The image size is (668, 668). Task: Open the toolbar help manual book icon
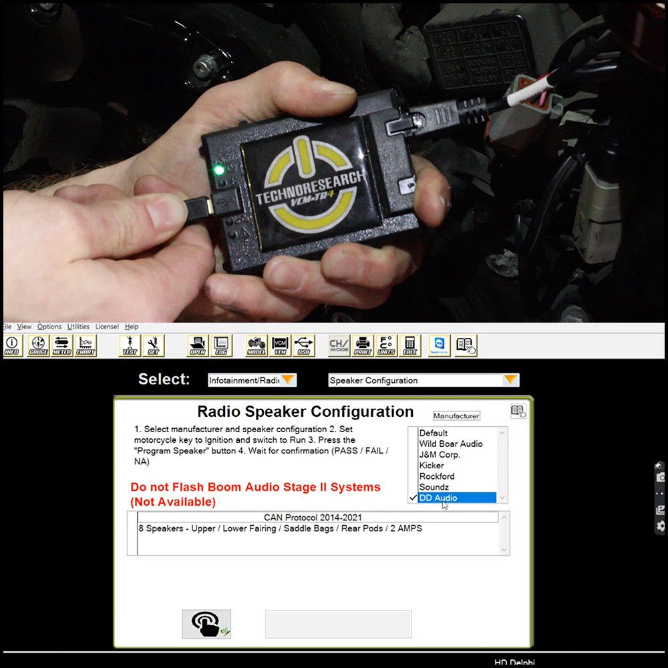pyautogui.click(x=466, y=345)
